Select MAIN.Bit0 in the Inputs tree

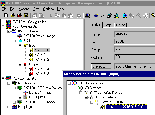[x=42, y=50]
